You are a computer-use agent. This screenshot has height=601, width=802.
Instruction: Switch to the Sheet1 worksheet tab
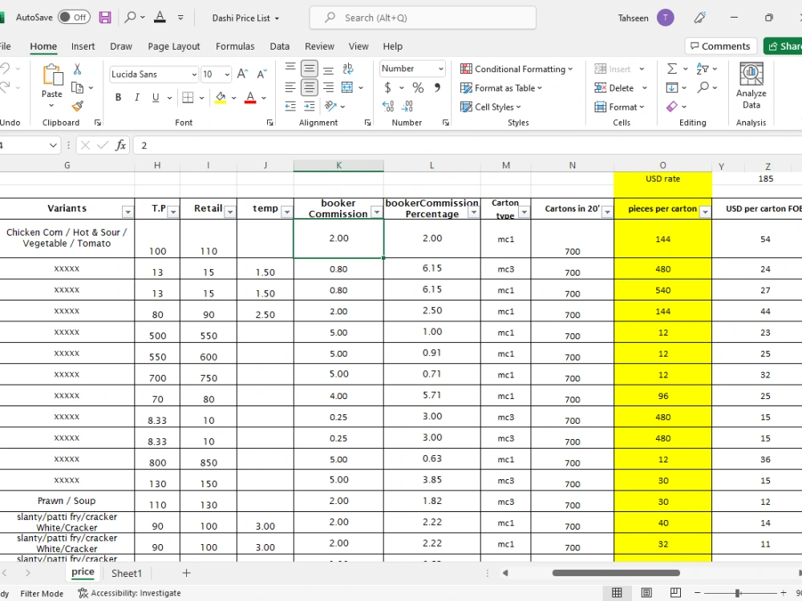coord(127,573)
